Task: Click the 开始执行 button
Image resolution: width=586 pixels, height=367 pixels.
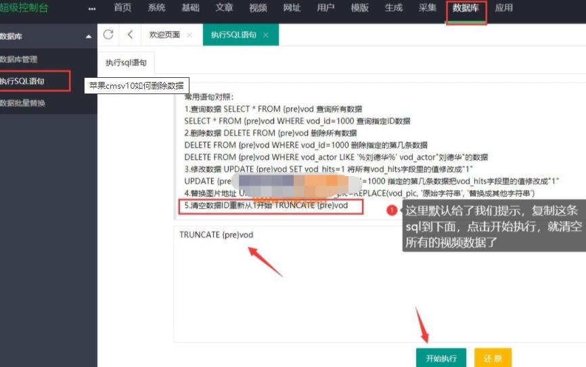Action: coord(441,358)
